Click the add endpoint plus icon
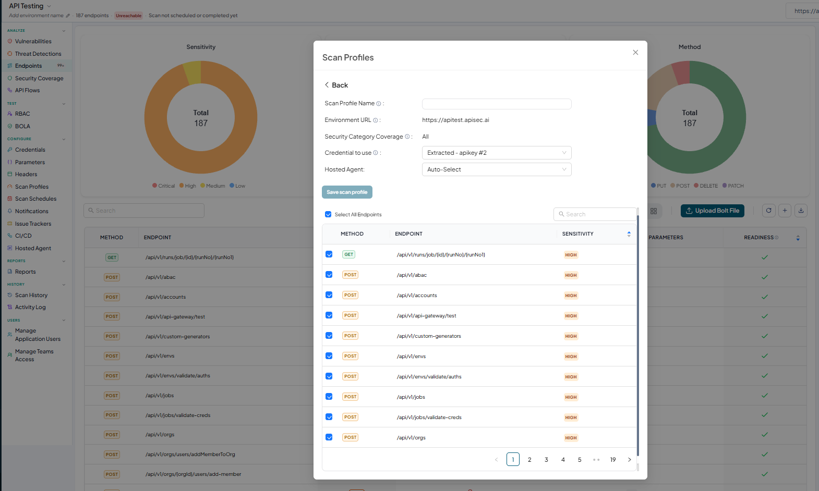The height and width of the screenshot is (491, 819). 785,211
